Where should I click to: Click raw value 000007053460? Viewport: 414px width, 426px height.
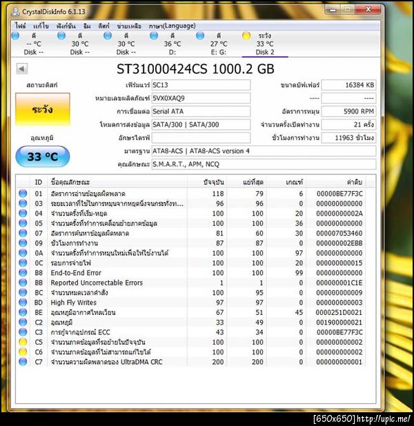339,233
